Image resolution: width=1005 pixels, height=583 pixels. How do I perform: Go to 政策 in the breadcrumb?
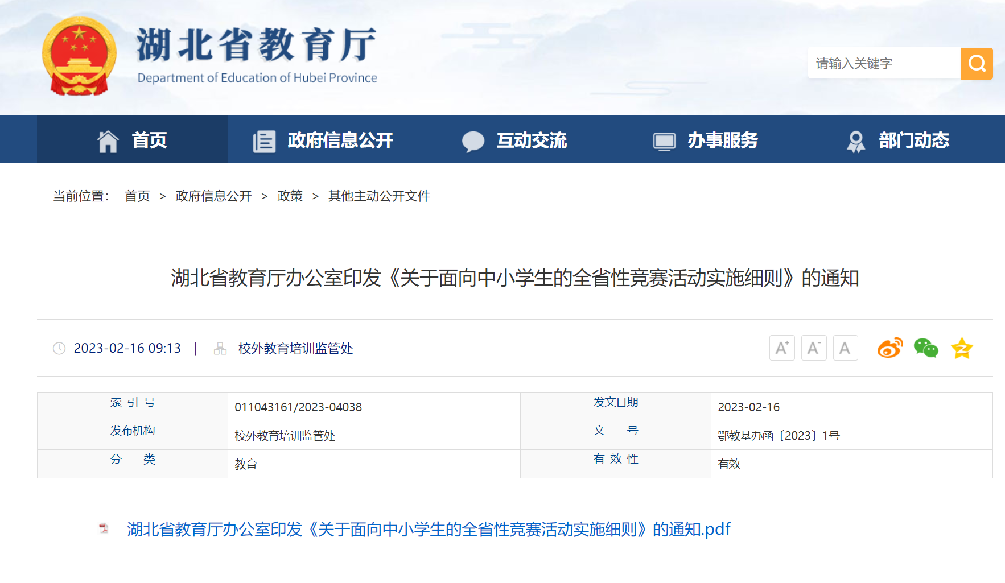[x=290, y=196]
